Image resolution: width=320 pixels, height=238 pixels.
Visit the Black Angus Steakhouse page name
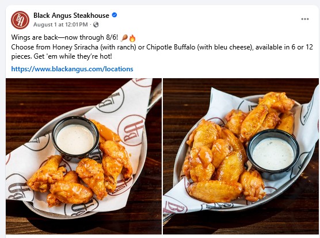tap(71, 16)
